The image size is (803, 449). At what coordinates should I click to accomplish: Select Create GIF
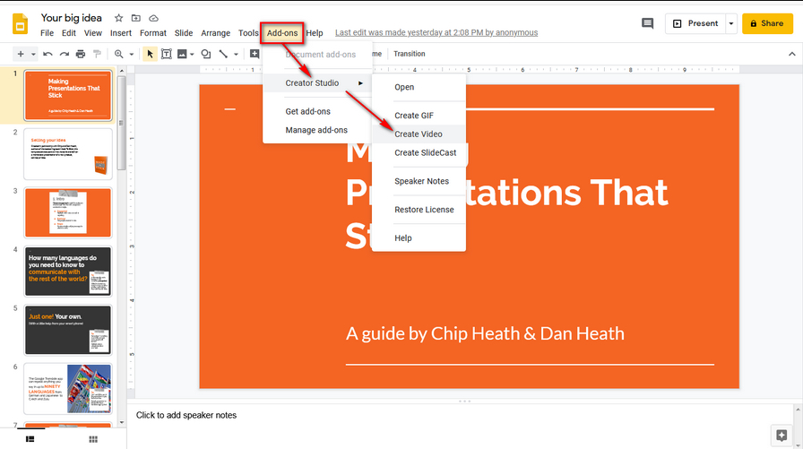tap(419, 116)
